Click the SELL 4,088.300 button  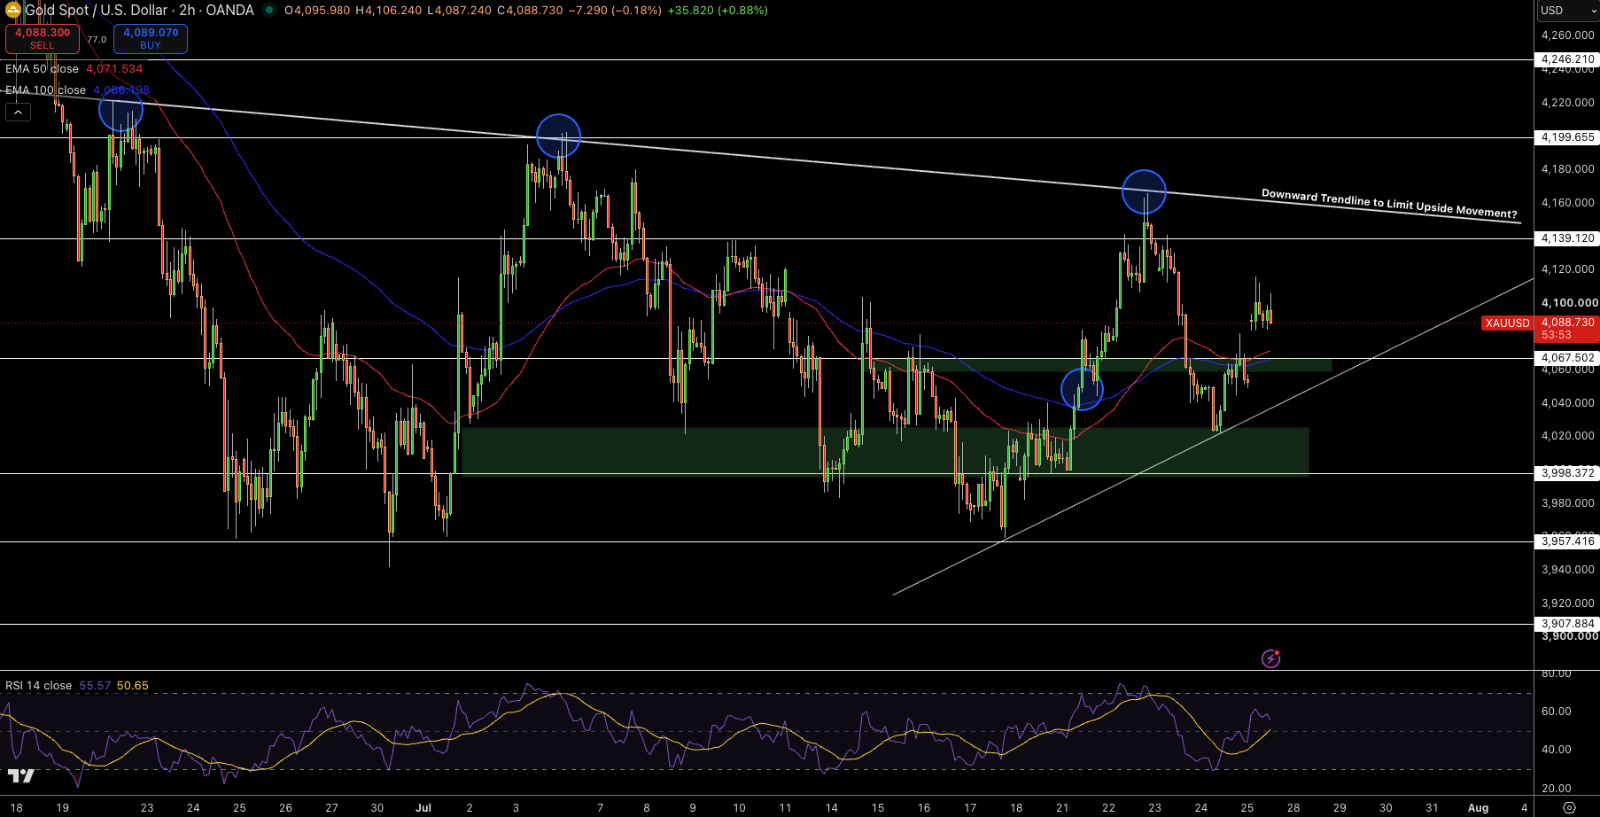(x=43, y=38)
